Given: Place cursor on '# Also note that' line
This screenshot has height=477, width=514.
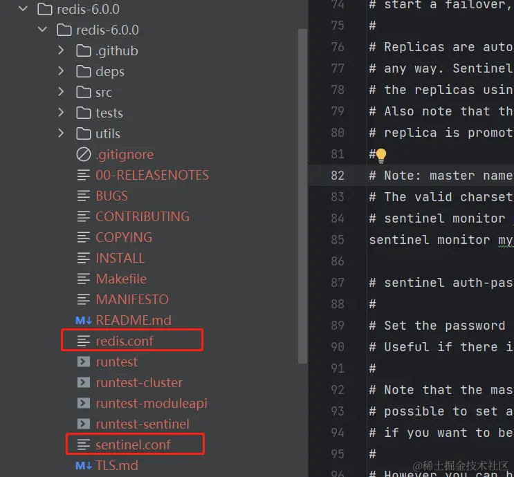Looking at the screenshot, I should (x=441, y=111).
